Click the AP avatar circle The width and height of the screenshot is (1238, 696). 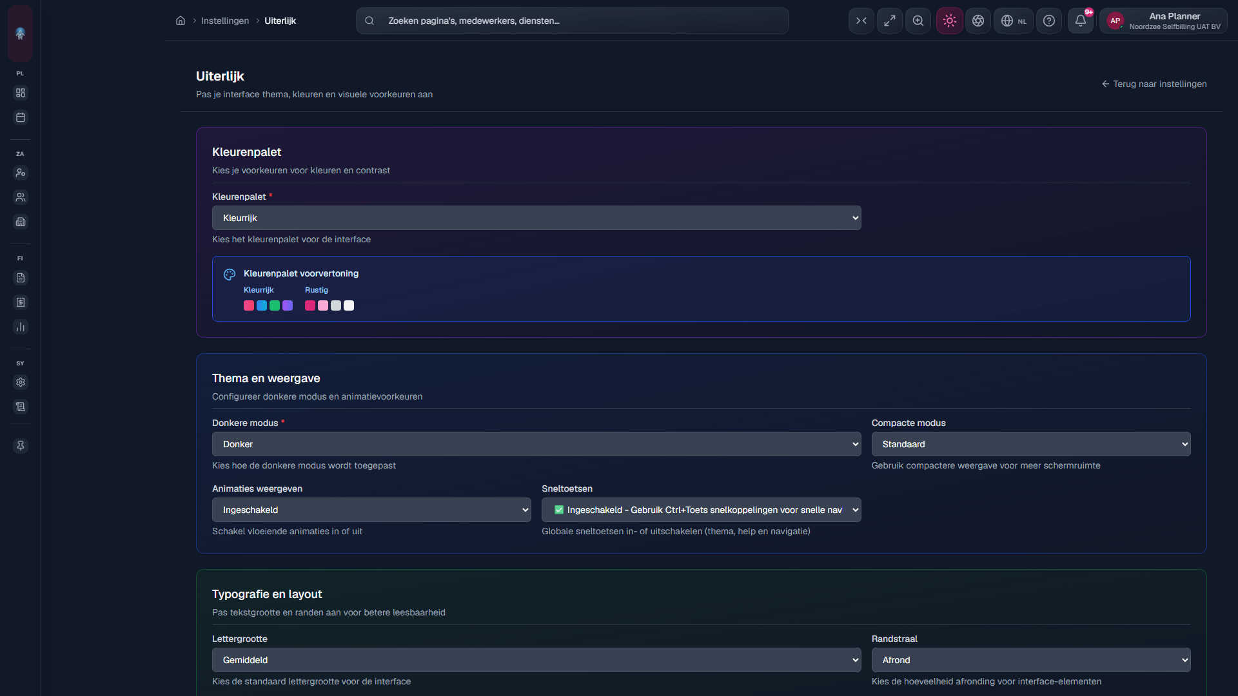click(x=1115, y=21)
